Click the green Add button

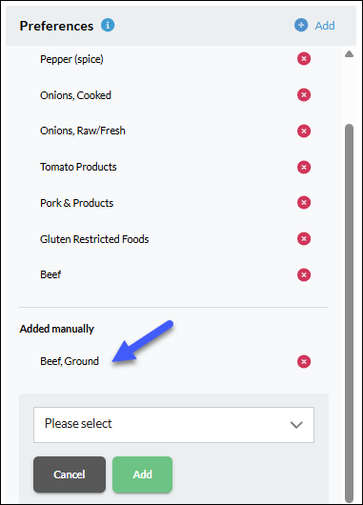point(142,475)
